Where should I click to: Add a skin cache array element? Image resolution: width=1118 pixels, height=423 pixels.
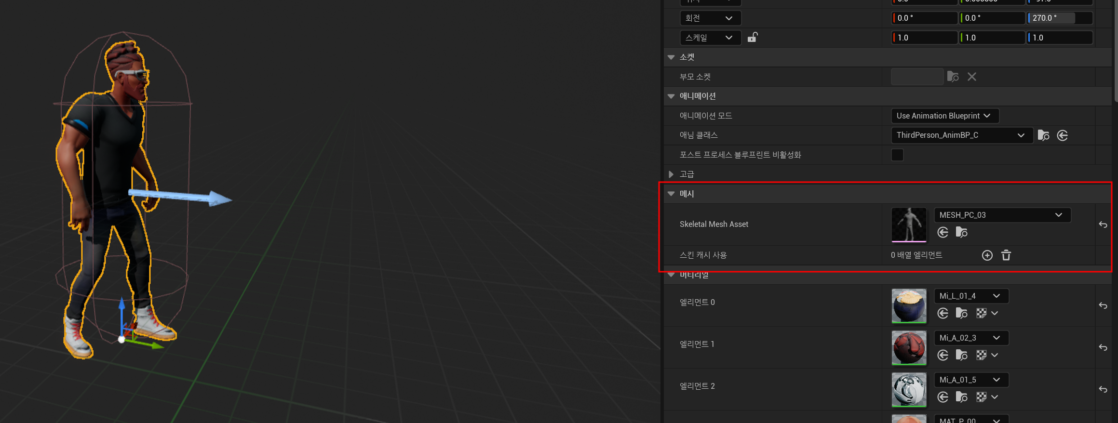[x=987, y=255]
